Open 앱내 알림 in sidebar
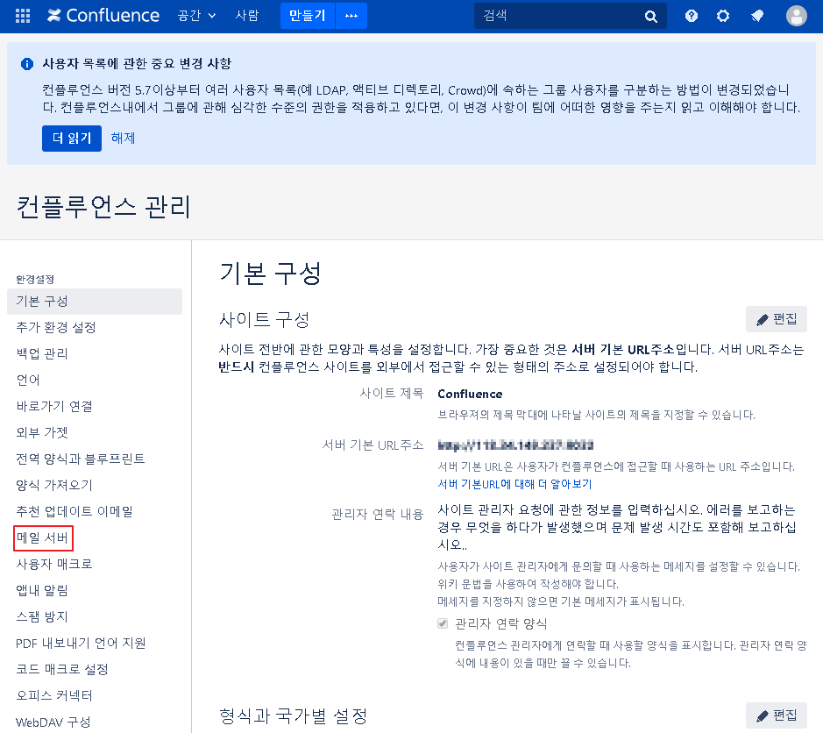The image size is (823, 733). tap(42, 590)
